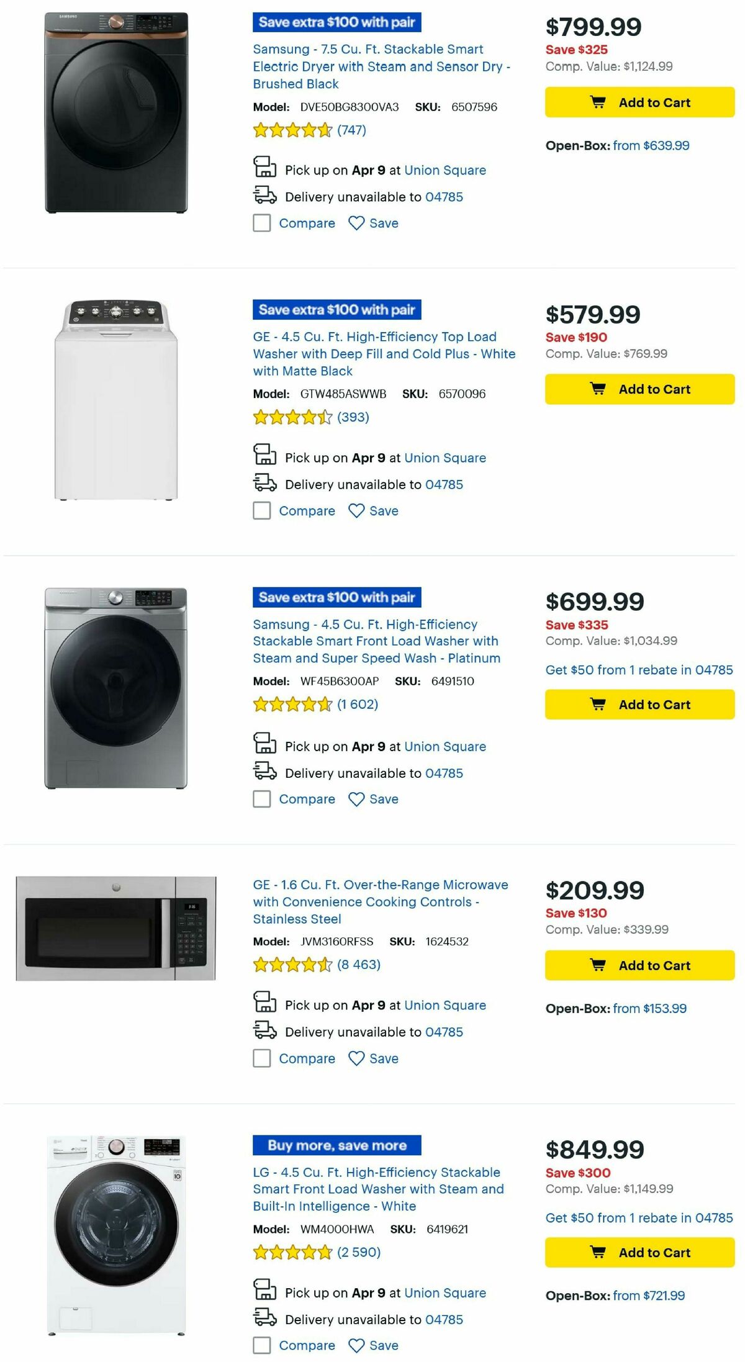Click the Save heart icon for the Samsung dryer
745x1362 pixels.
coord(357,223)
